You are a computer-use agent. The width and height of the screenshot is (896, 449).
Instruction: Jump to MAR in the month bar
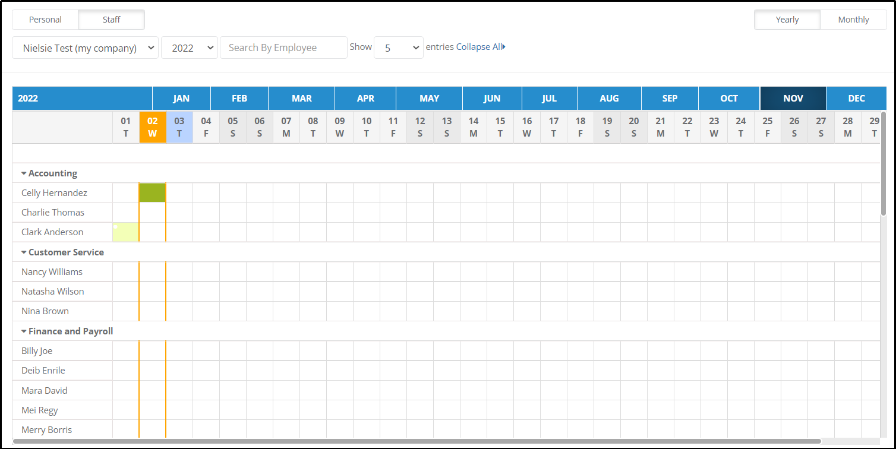pyautogui.click(x=301, y=99)
